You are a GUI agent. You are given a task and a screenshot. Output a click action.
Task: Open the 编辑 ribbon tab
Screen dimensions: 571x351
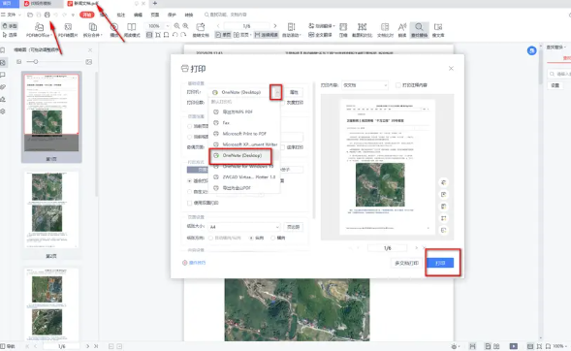coord(138,15)
